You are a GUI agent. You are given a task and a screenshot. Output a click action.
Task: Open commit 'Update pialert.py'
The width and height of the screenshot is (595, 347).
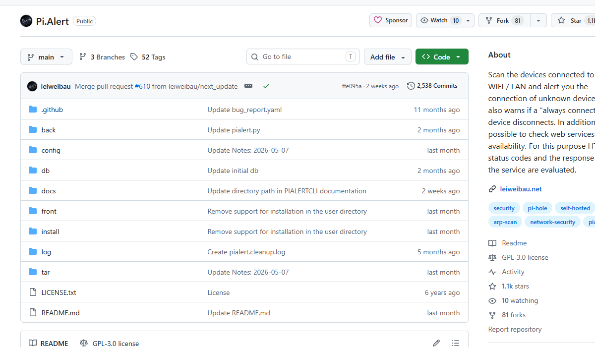click(234, 130)
